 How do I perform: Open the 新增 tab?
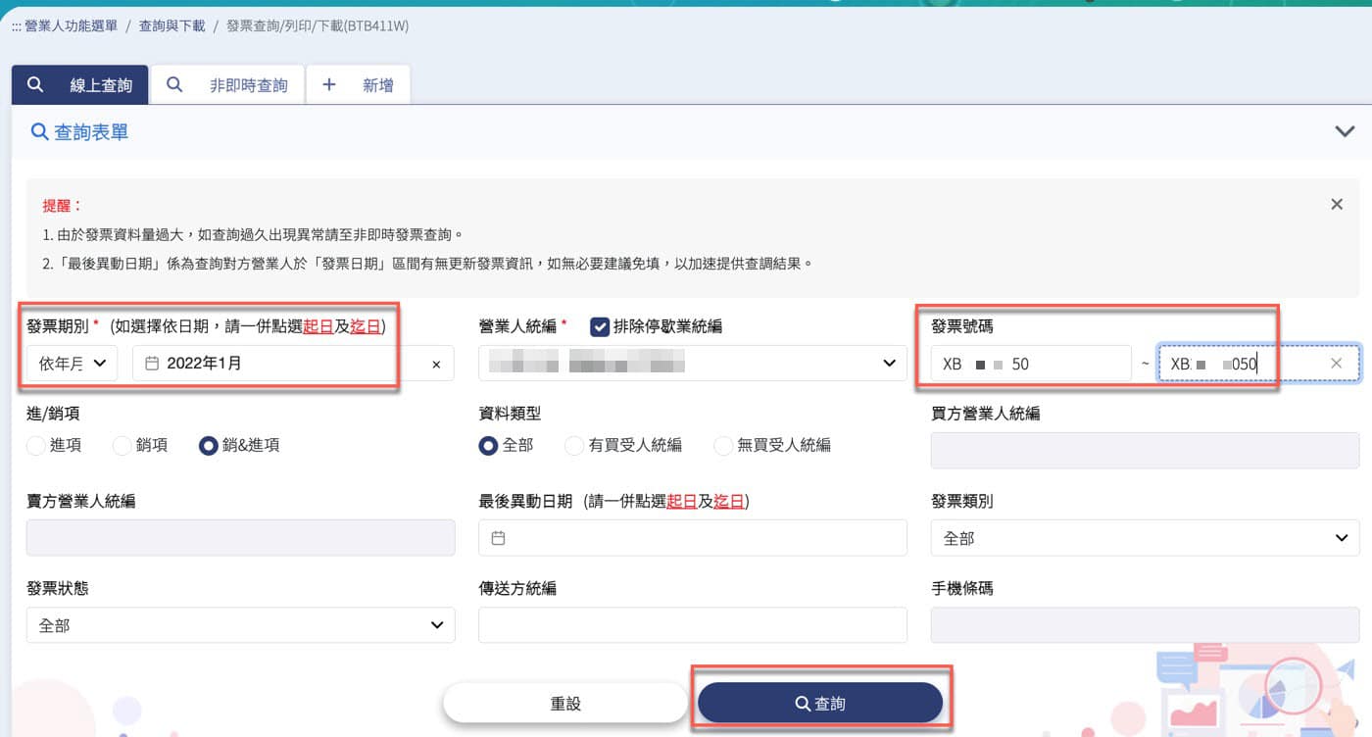(x=358, y=85)
